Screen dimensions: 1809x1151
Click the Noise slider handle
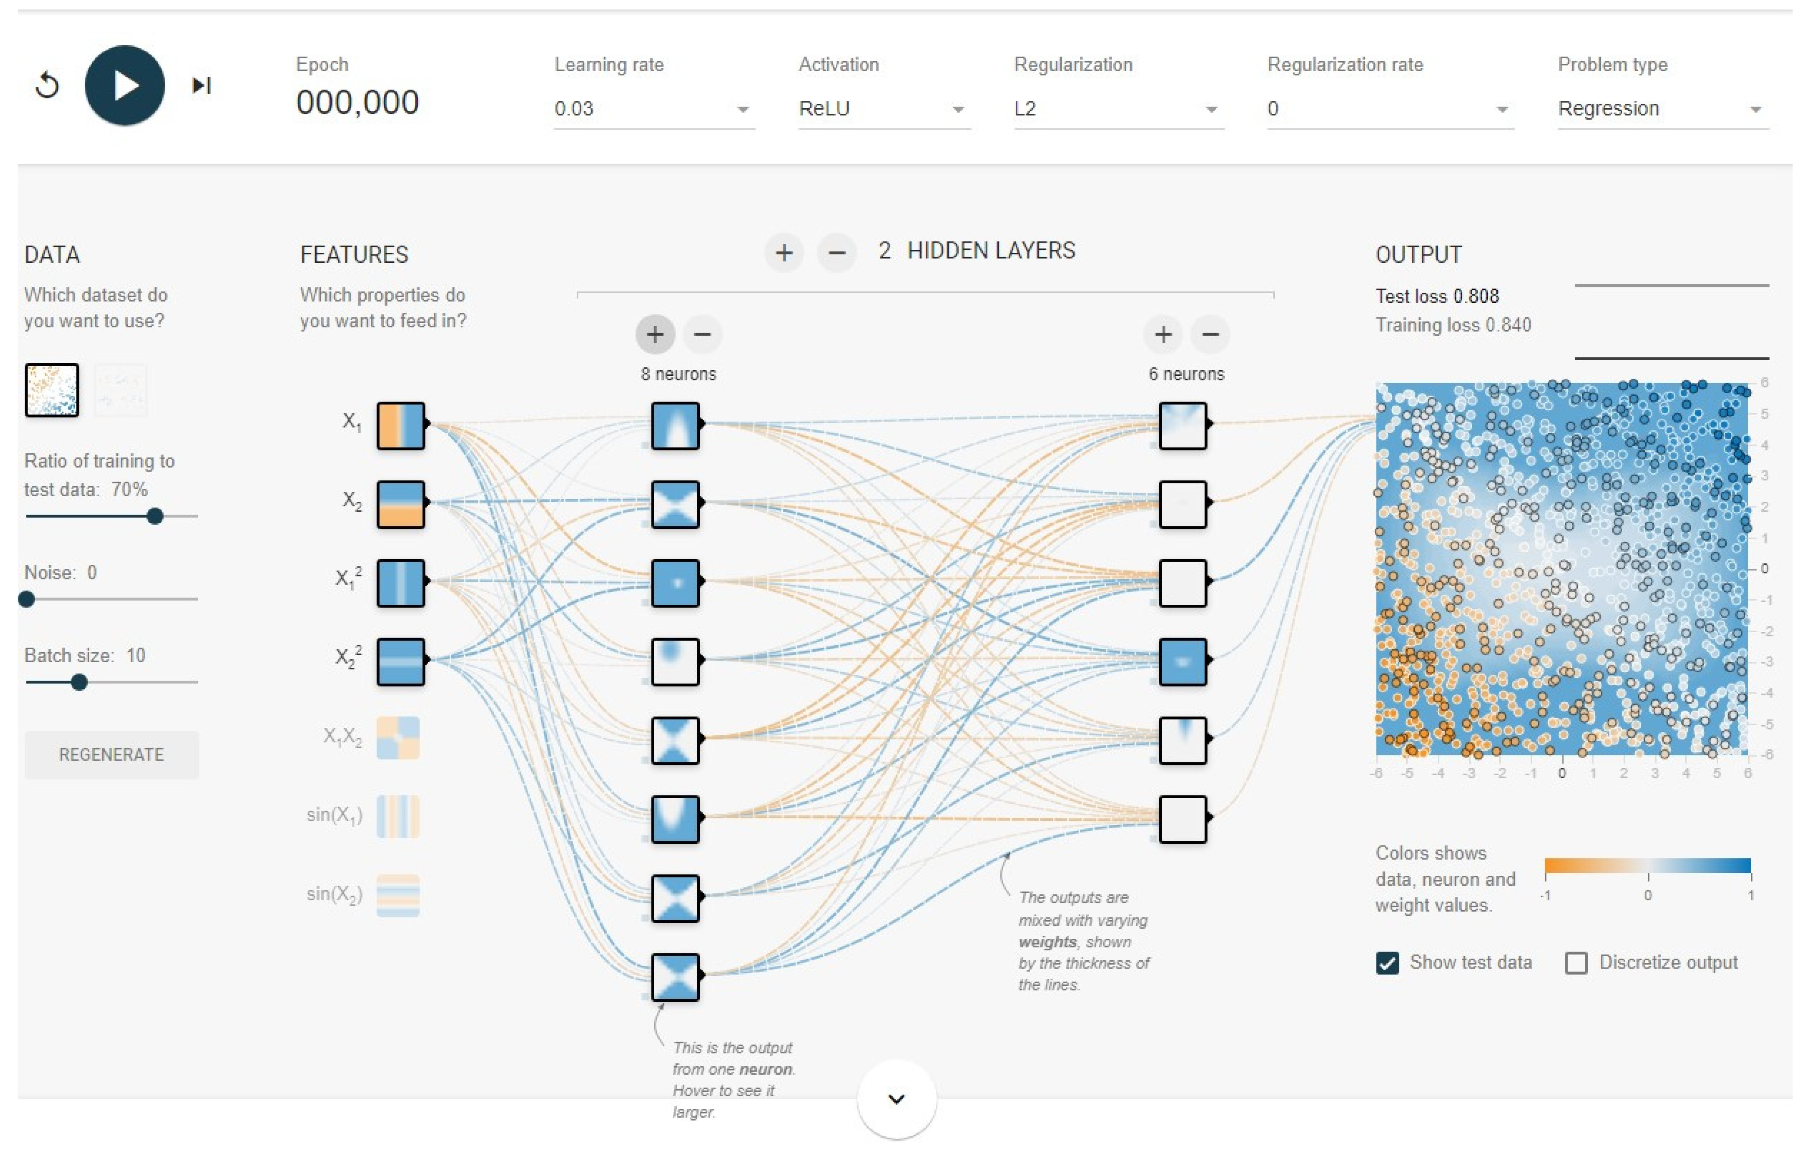click(x=26, y=599)
